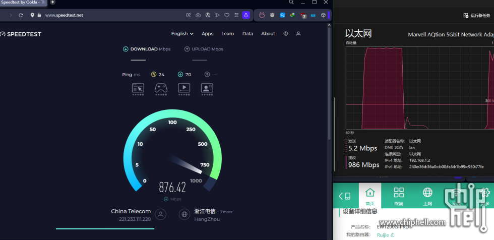Click the Speedtest page vertical scrollbar
494x240 pixels.
click(x=329, y=83)
